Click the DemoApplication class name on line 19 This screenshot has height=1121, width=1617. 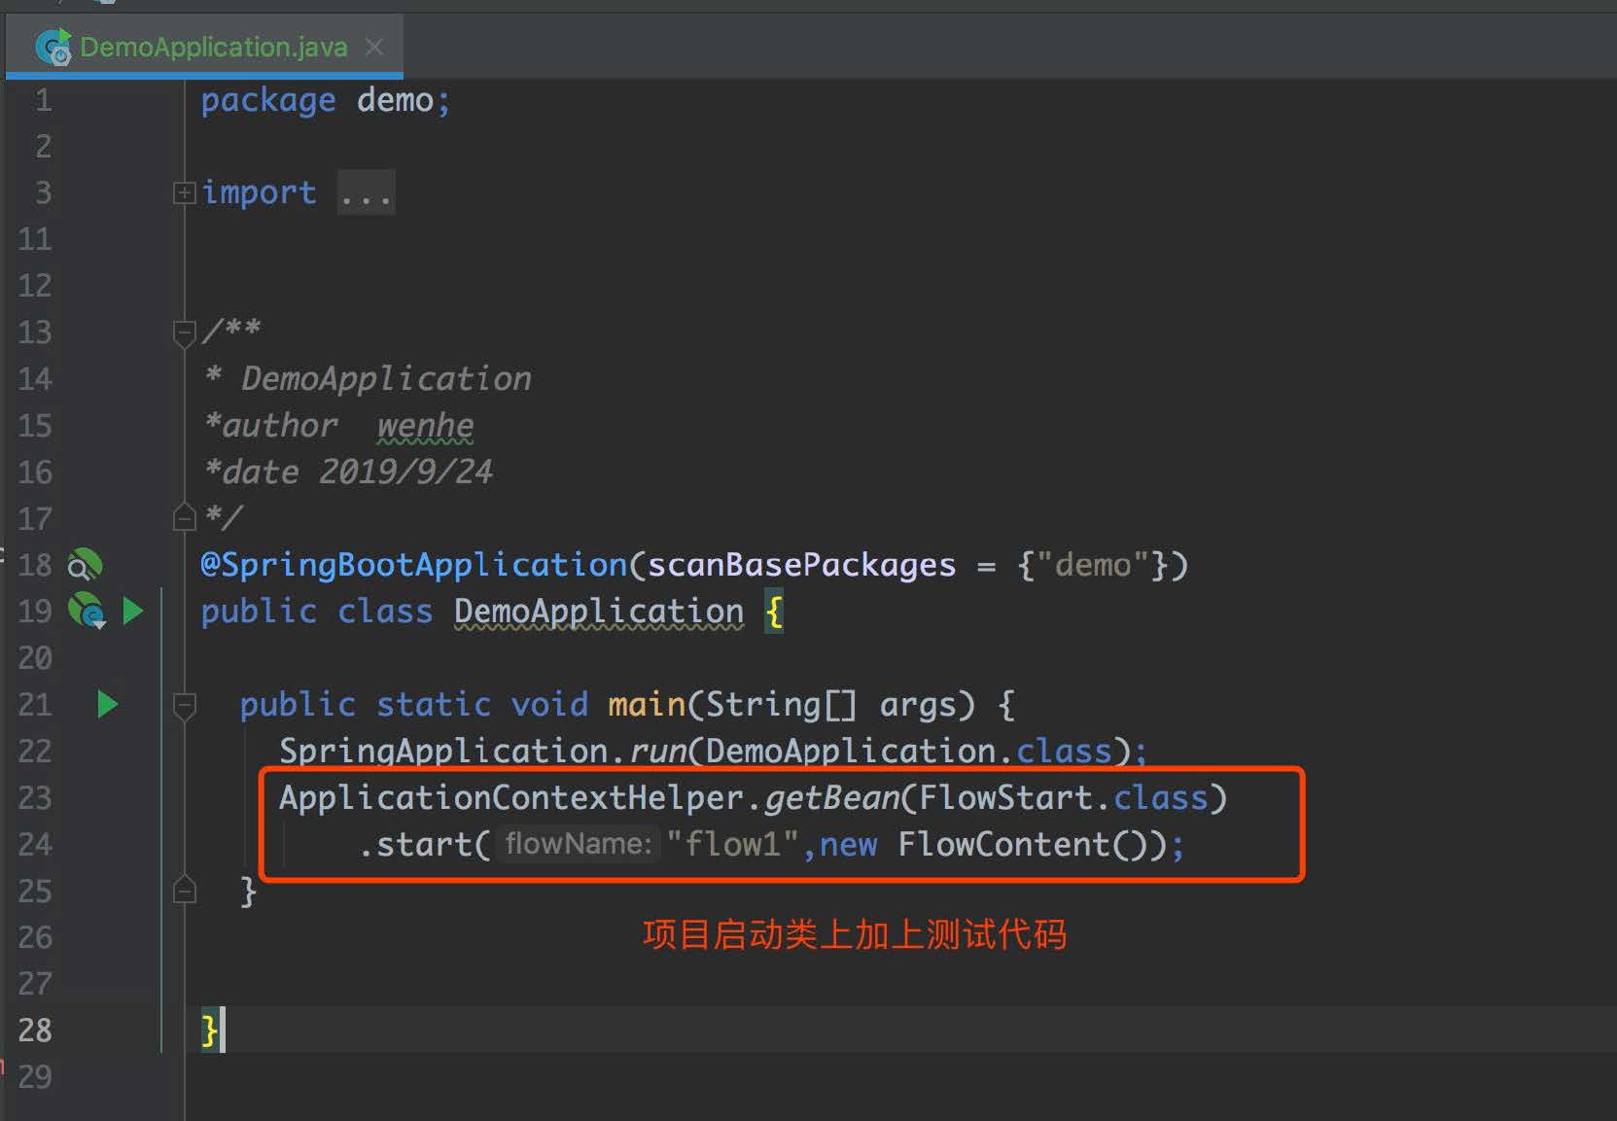pos(599,612)
